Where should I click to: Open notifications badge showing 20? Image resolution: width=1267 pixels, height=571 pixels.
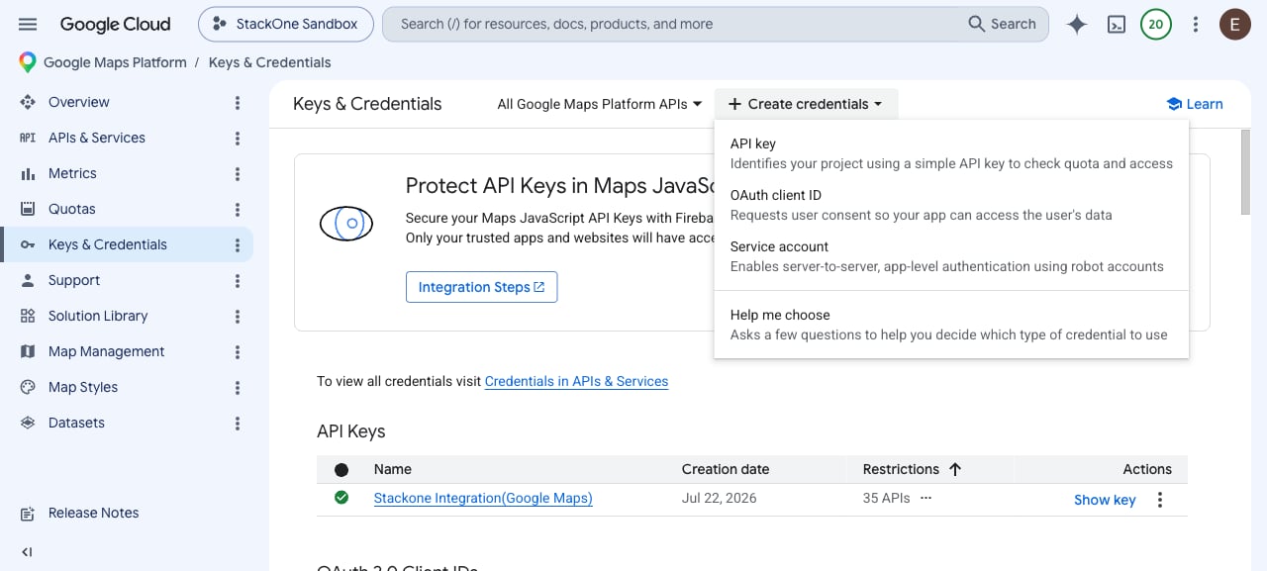click(x=1155, y=24)
